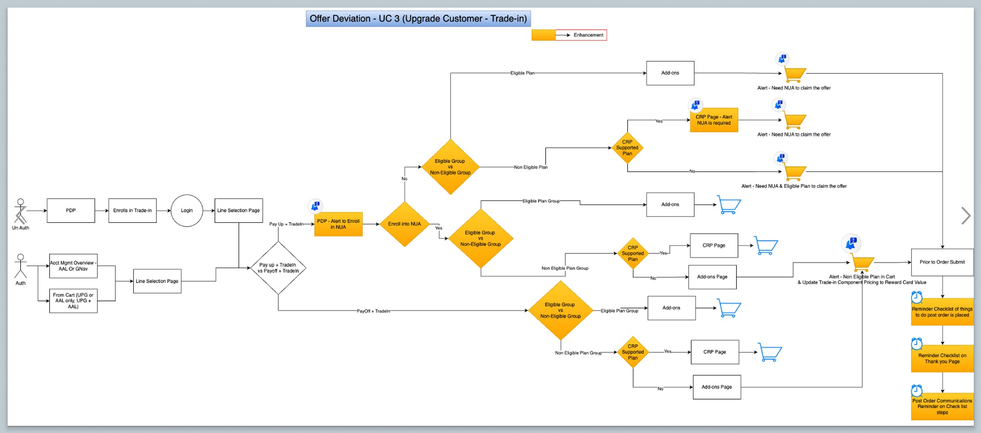Click orange cart right of CRP Page - Alert NUA box
The height and width of the screenshot is (433, 981).
[794, 121]
